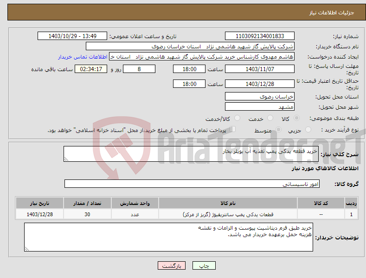This screenshot has width=366, height=278.
Task: Click the response deadline time 18:00 field
Action: [x=189, y=69]
